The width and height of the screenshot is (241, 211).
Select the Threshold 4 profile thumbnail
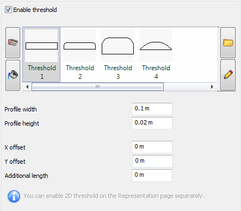click(x=156, y=54)
